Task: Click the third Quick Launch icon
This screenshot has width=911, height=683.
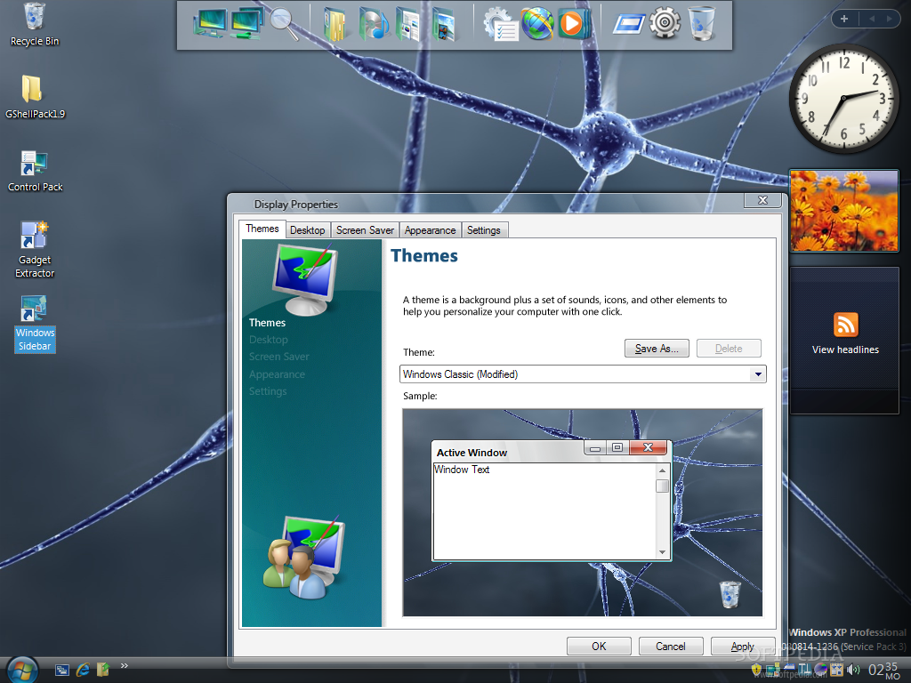Action: pos(103,671)
